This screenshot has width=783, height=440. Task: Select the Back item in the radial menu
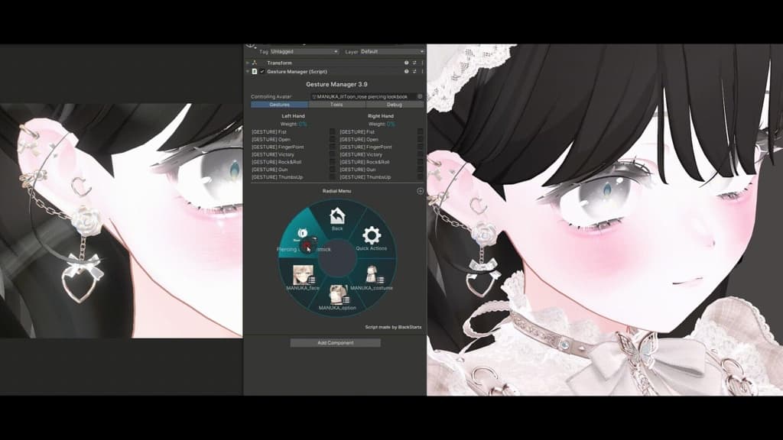337,219
